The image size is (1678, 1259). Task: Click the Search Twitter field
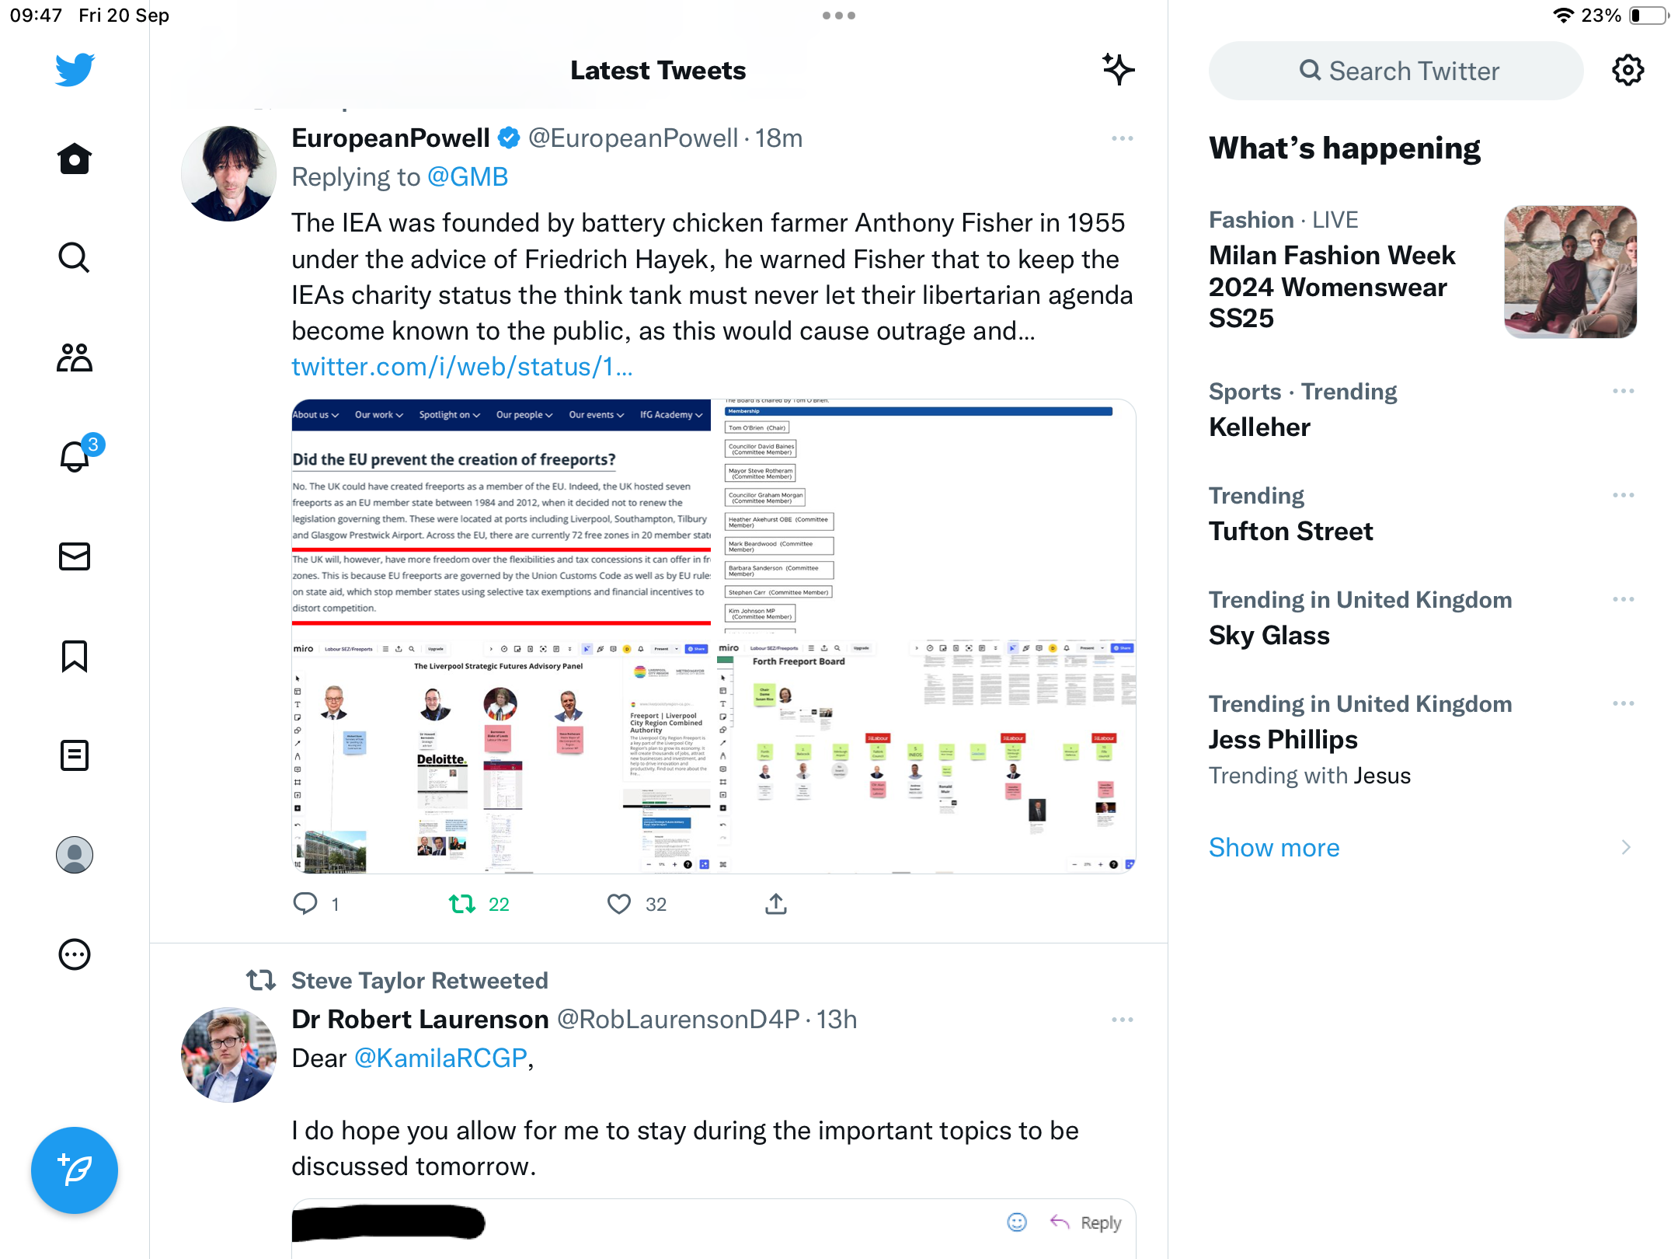pyautogui.click(x=1396, y=71)
